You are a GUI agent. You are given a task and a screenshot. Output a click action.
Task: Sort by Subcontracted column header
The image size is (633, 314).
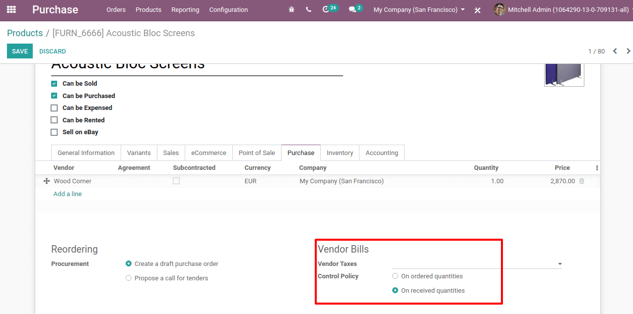tap(194, 168)
